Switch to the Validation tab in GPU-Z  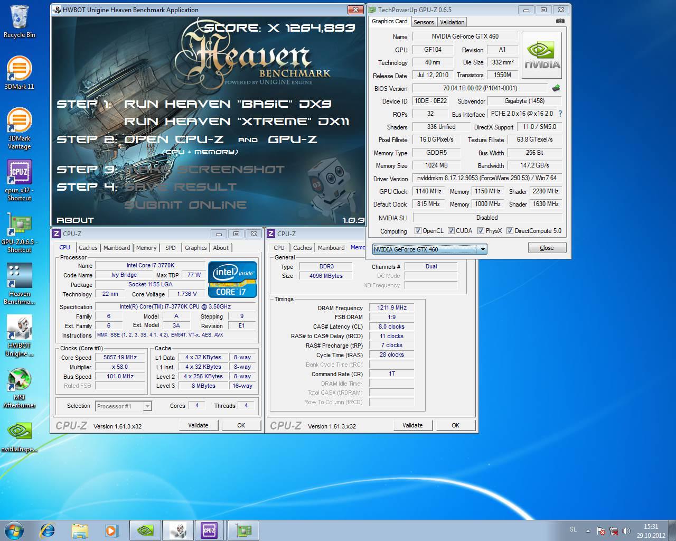[452, 22]
